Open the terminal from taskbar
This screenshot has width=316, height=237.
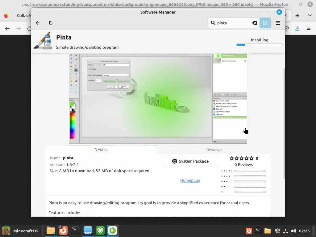pos(75,231)
